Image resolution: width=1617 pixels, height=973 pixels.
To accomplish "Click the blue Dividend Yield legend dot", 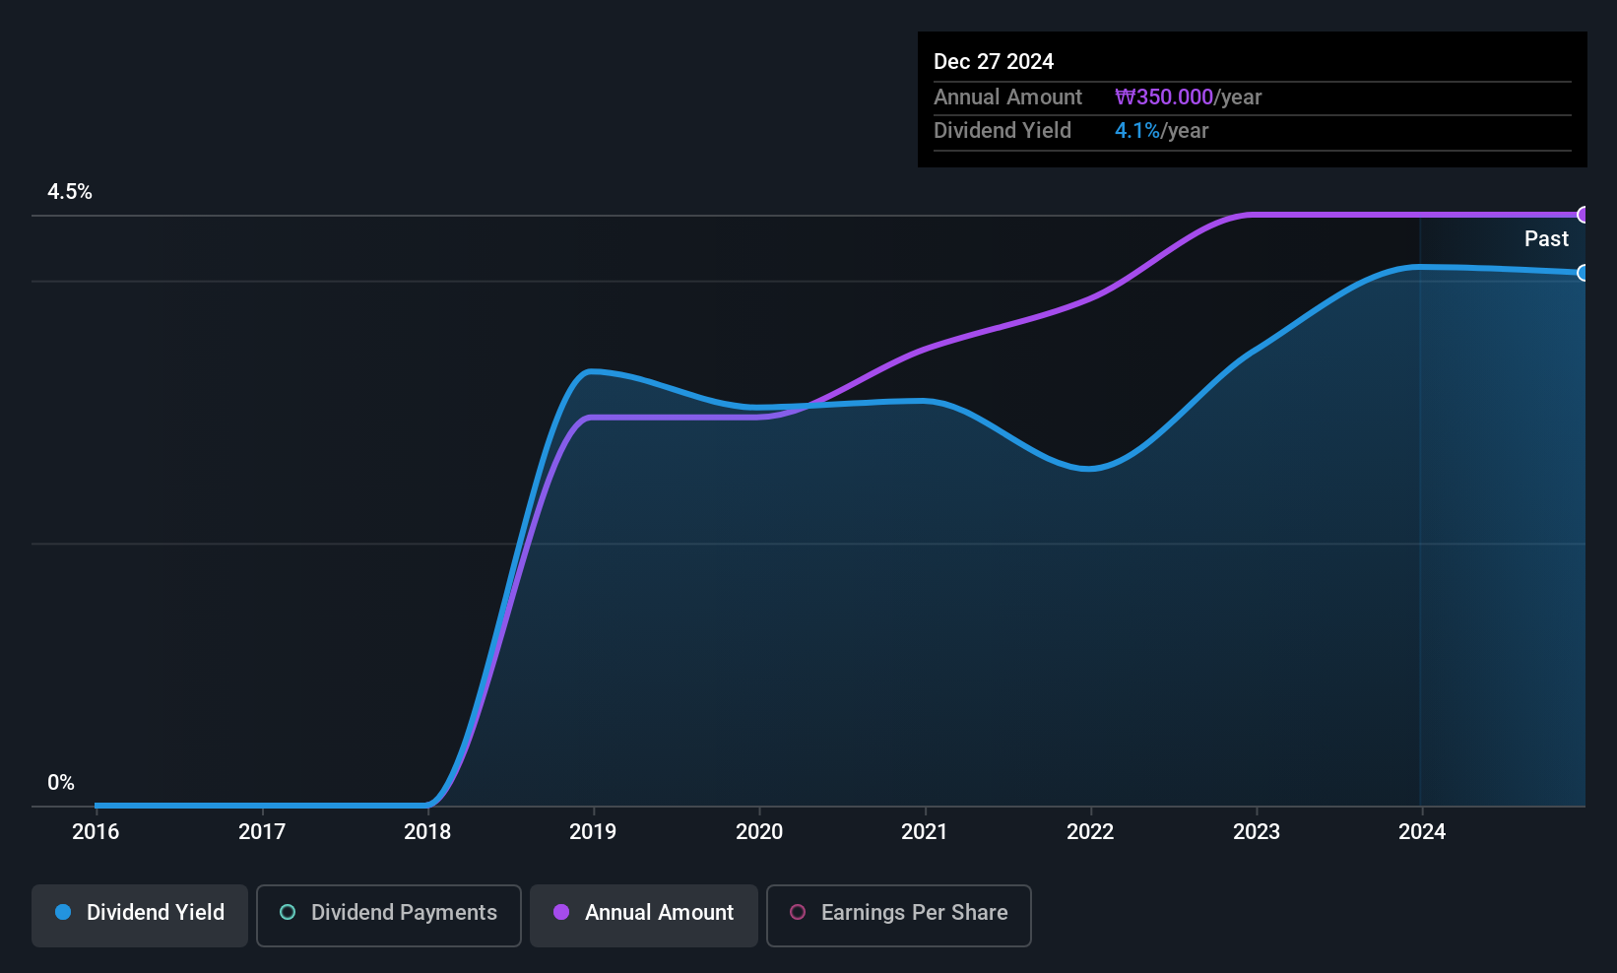I will click(63, 912).
